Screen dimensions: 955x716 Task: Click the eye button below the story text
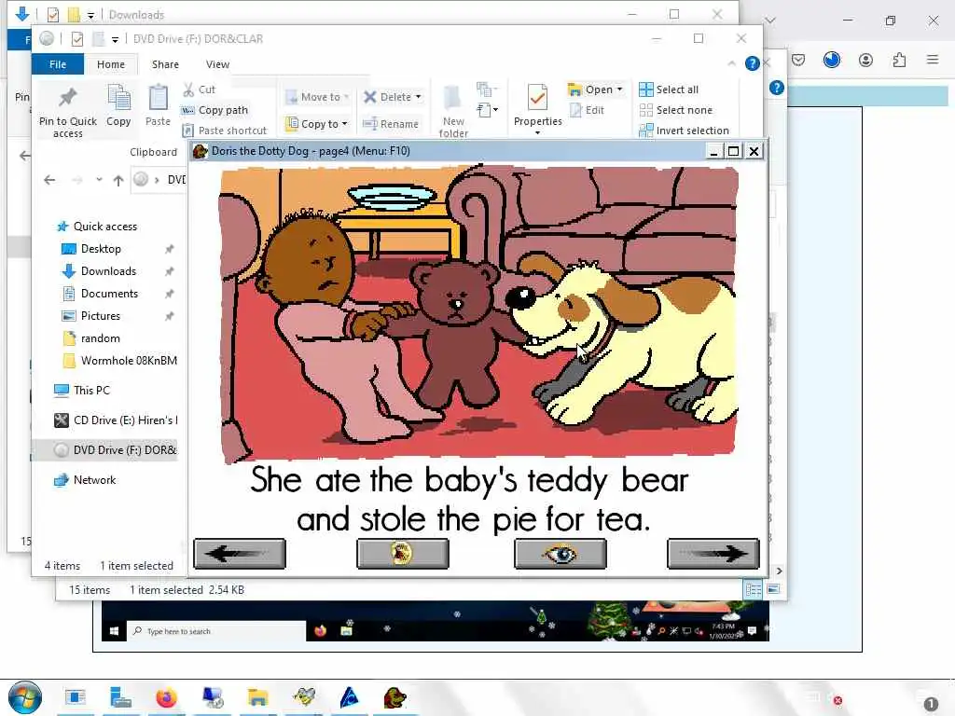560,554
